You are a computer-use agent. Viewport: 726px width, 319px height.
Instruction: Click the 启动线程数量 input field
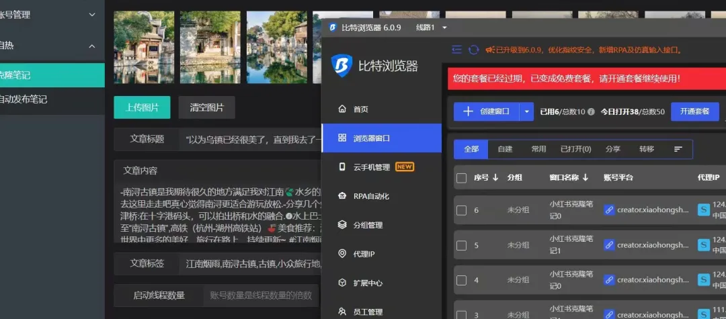pos(261,295)
